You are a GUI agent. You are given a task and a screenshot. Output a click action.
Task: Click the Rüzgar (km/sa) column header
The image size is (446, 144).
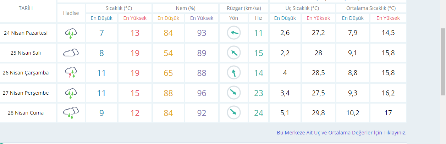pos(244,8)
